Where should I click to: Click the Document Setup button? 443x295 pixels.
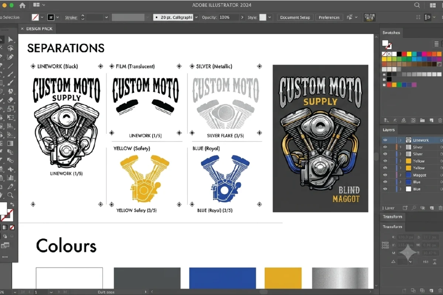pos(295,17)
